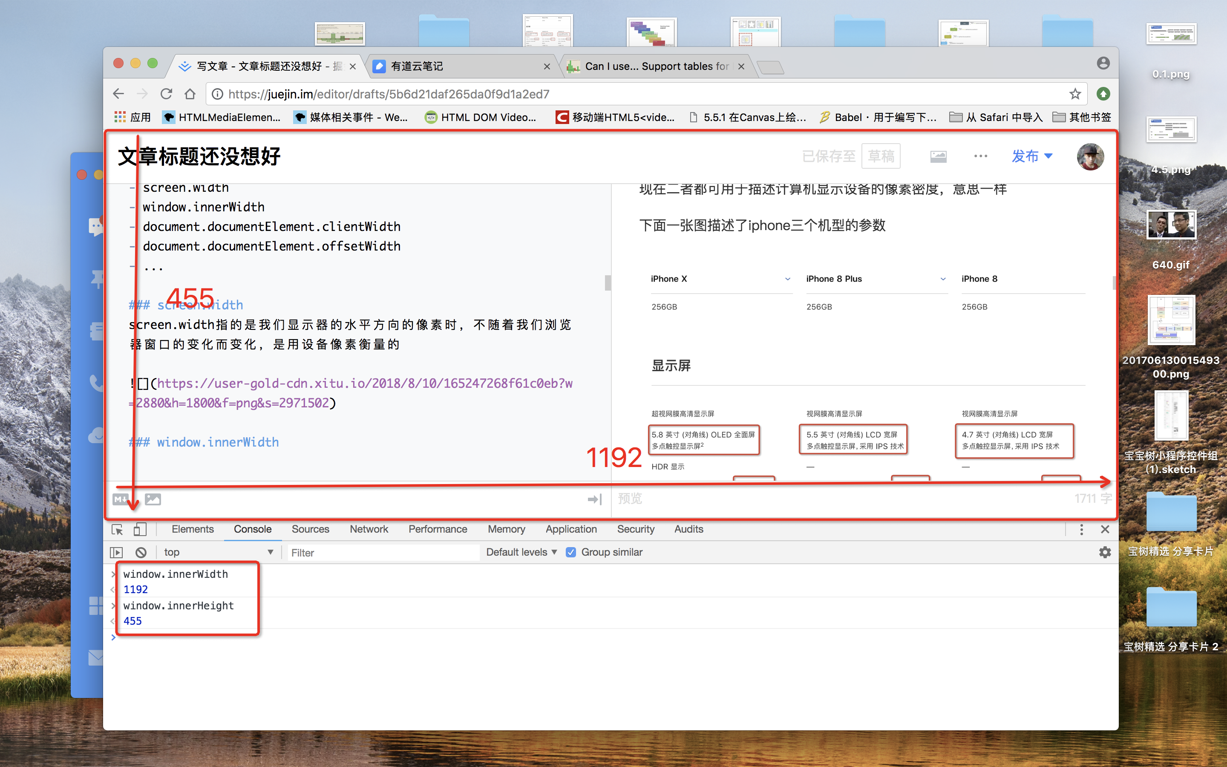Expand the 发布 publish dropdown

pyautogui.click(x=1032, y=156)
